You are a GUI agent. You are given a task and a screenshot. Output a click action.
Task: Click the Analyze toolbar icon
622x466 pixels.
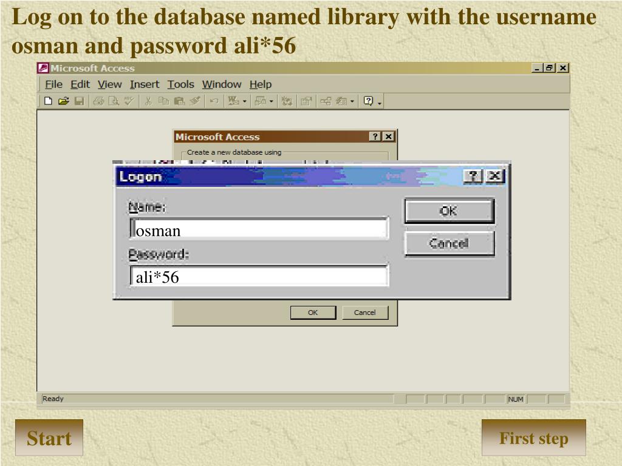[x=261, y=101]
